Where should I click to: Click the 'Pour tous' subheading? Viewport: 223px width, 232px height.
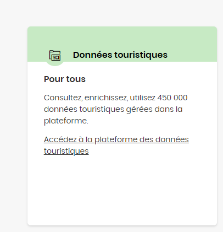click(x=65, y=79)
